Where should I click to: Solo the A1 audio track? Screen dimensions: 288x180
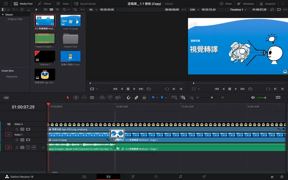tap(28, 147)
